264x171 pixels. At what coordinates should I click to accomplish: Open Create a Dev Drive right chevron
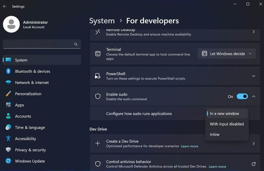254,143
